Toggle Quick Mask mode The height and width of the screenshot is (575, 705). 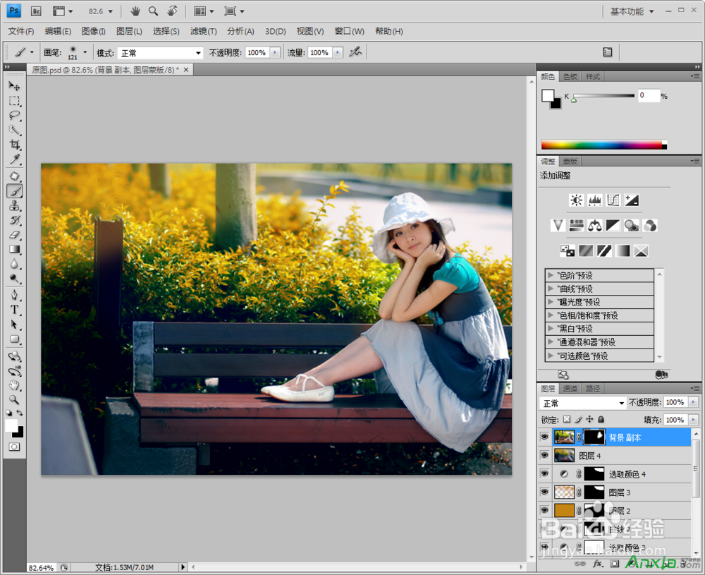(x=14, y=447)
